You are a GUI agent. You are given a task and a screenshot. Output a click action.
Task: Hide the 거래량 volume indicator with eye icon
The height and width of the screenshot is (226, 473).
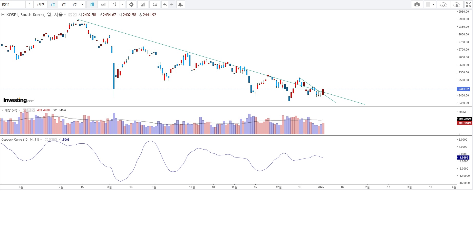(25, 110)
